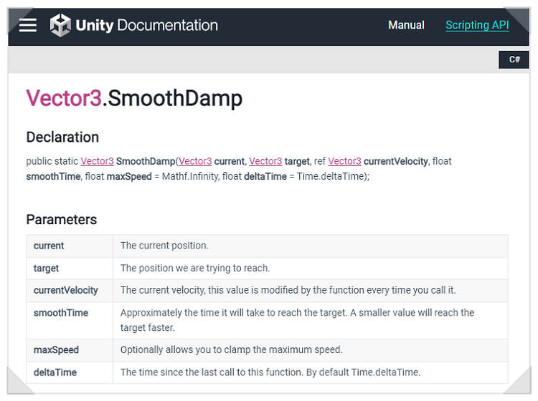
Task: Click the C# language button
Action: pyautogui.click(x=514, y=59)
